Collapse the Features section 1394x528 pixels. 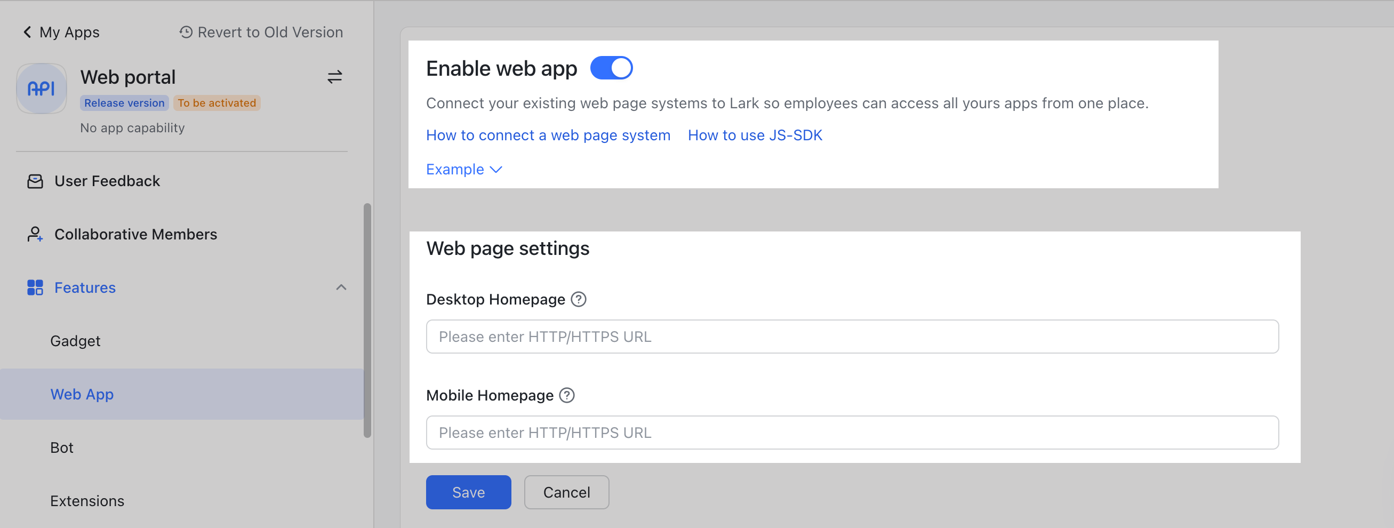pyautogui.click(x=341, y=287)
